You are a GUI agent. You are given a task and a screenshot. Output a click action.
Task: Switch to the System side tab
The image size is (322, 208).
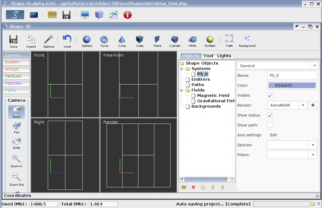click(x=16, y=62)
